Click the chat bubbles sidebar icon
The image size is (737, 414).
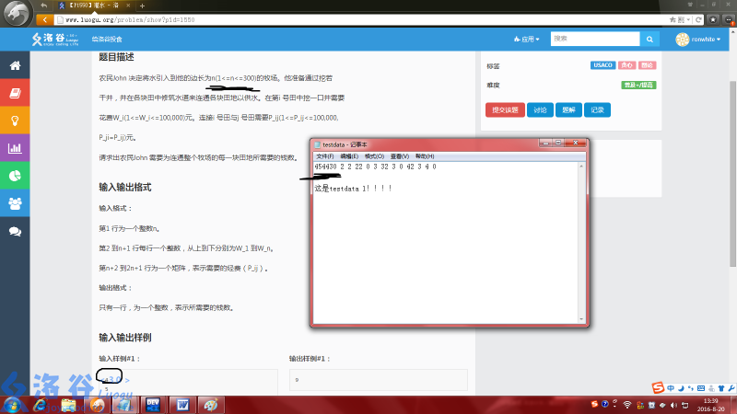click(x=15, y=231)
